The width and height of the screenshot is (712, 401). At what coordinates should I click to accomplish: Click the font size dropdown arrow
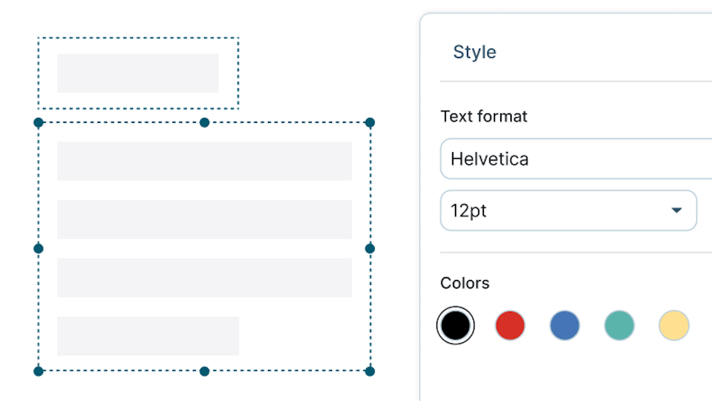[676, 211]
